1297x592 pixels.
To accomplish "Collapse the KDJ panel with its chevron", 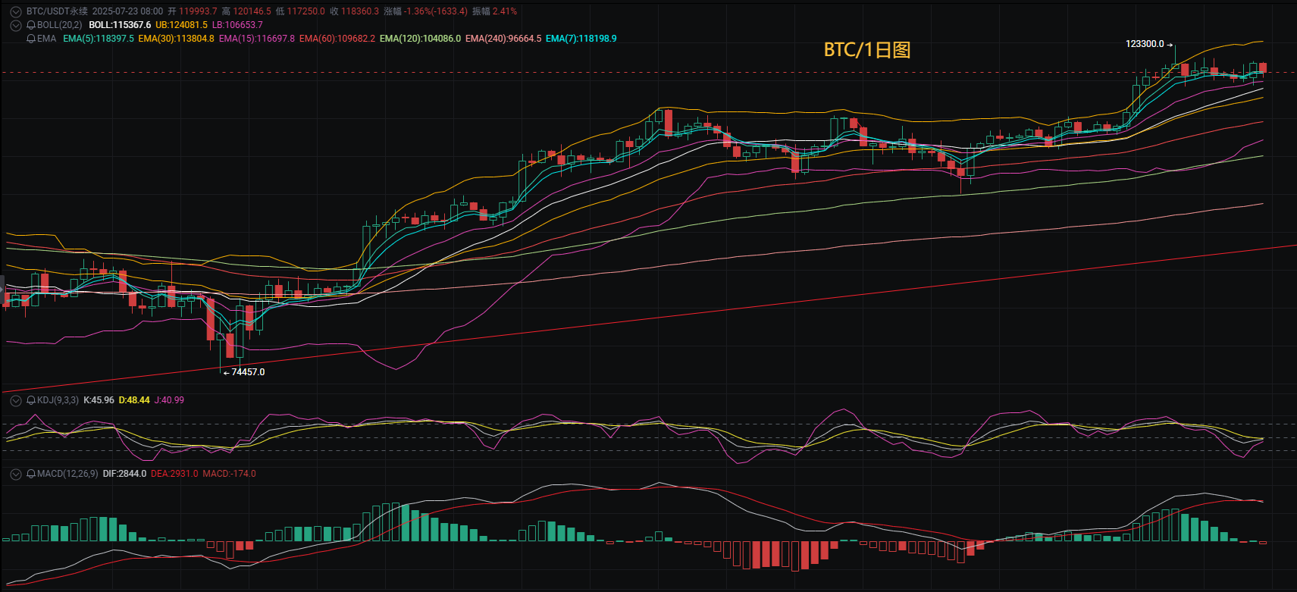I will coord(15,400).
